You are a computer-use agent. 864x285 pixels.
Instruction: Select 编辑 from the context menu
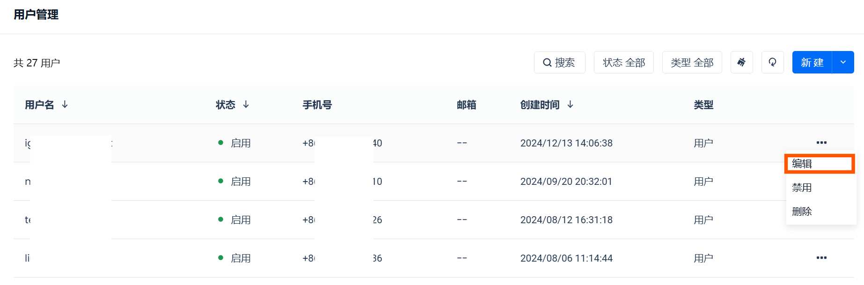802,164
